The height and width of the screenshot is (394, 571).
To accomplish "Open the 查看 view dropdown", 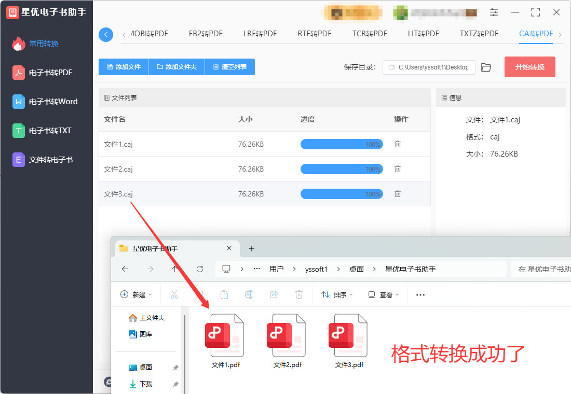I will (x=384, y=294).
